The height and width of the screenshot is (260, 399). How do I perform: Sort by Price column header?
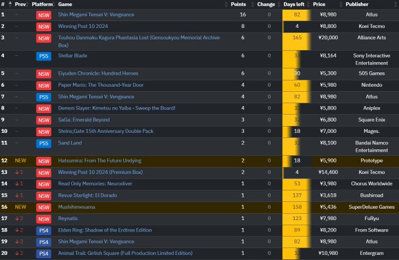pyautogui.click(x=319, y=4)
